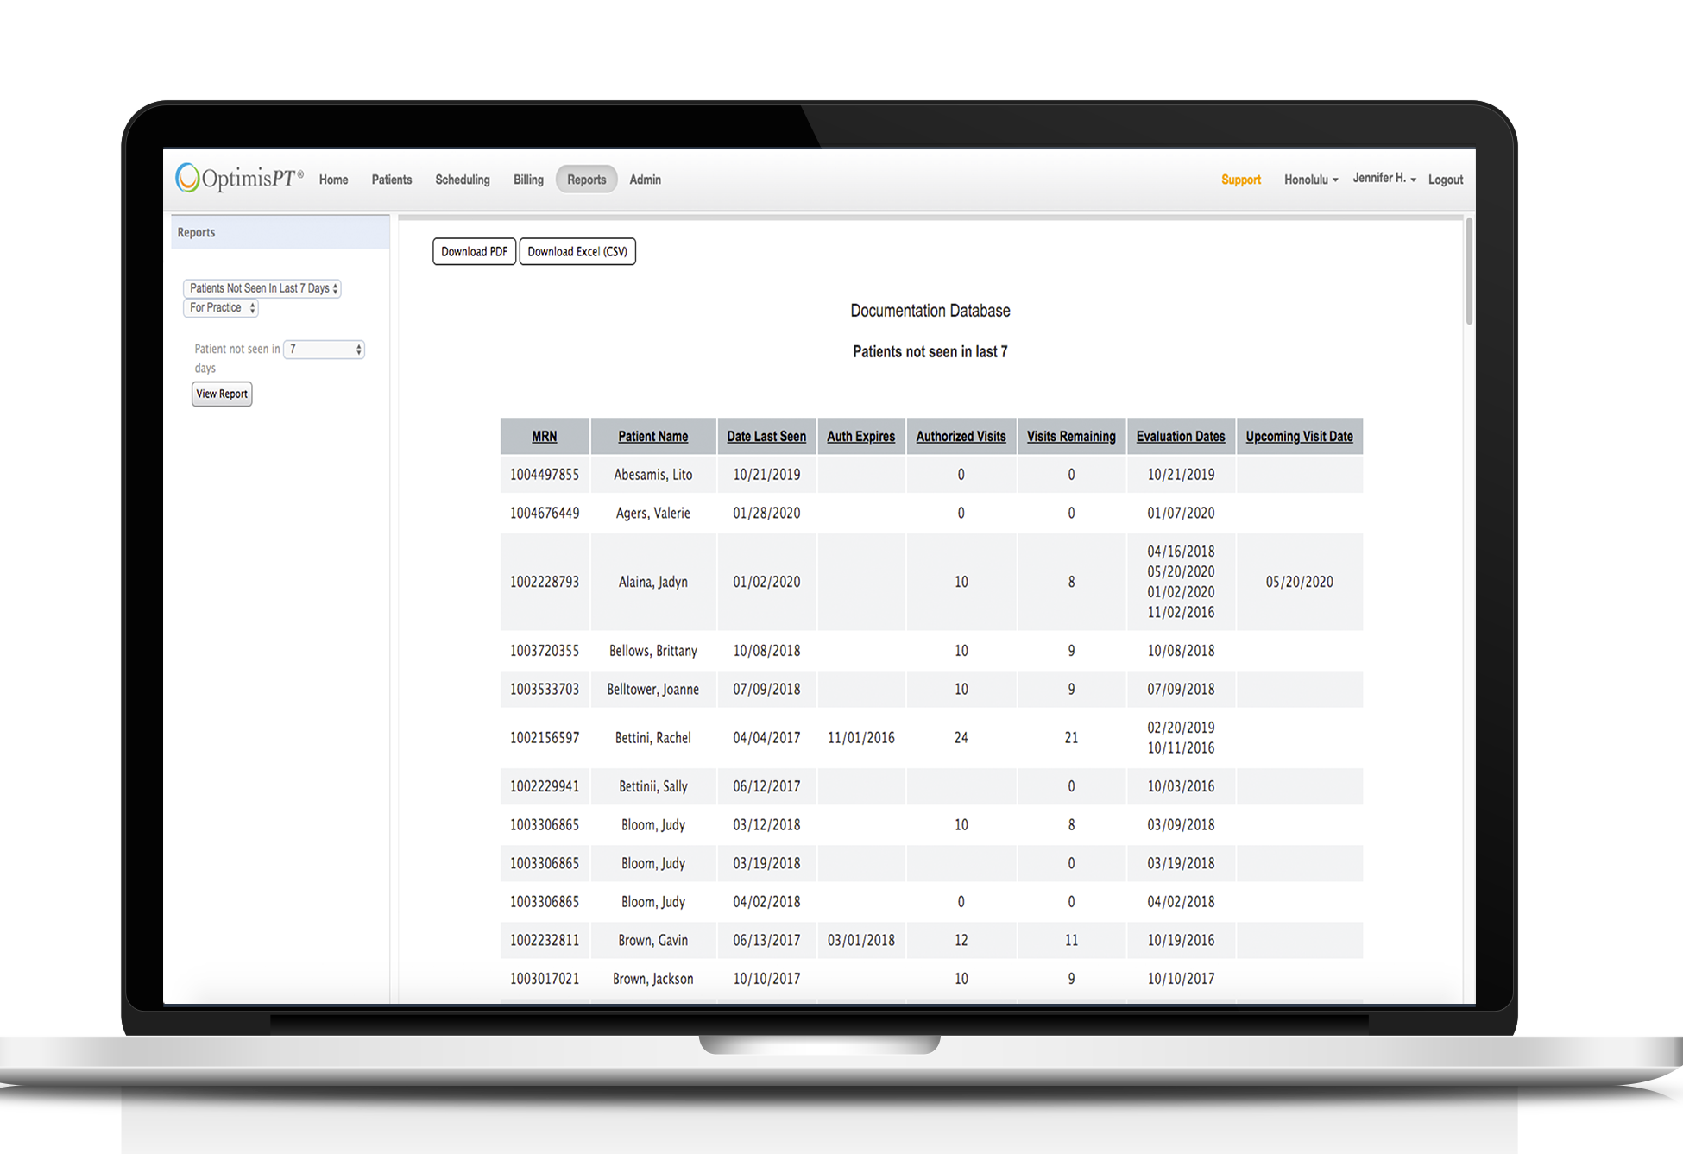This screenshot has height=1154, width=1683.
Task: Click the OptimisPT logo
Action: [239, 179]
